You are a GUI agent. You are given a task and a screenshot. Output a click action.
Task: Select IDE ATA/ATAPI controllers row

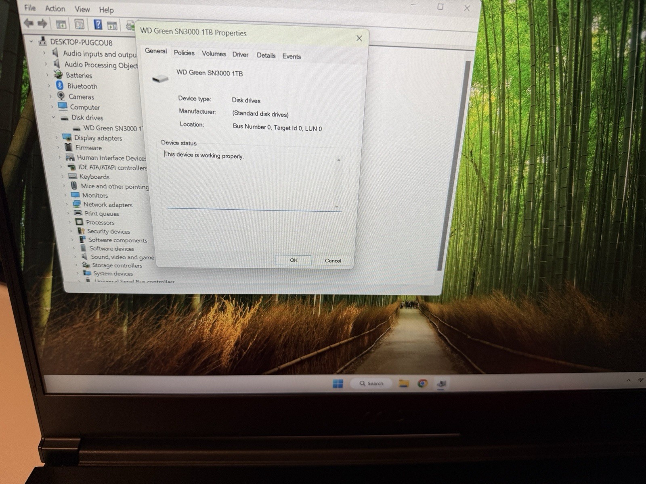(x=107, y=167)
